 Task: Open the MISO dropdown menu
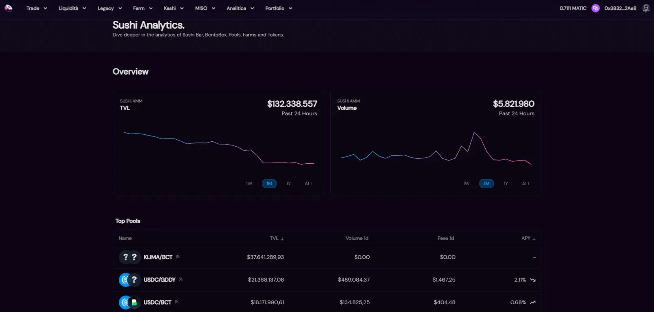205,8
